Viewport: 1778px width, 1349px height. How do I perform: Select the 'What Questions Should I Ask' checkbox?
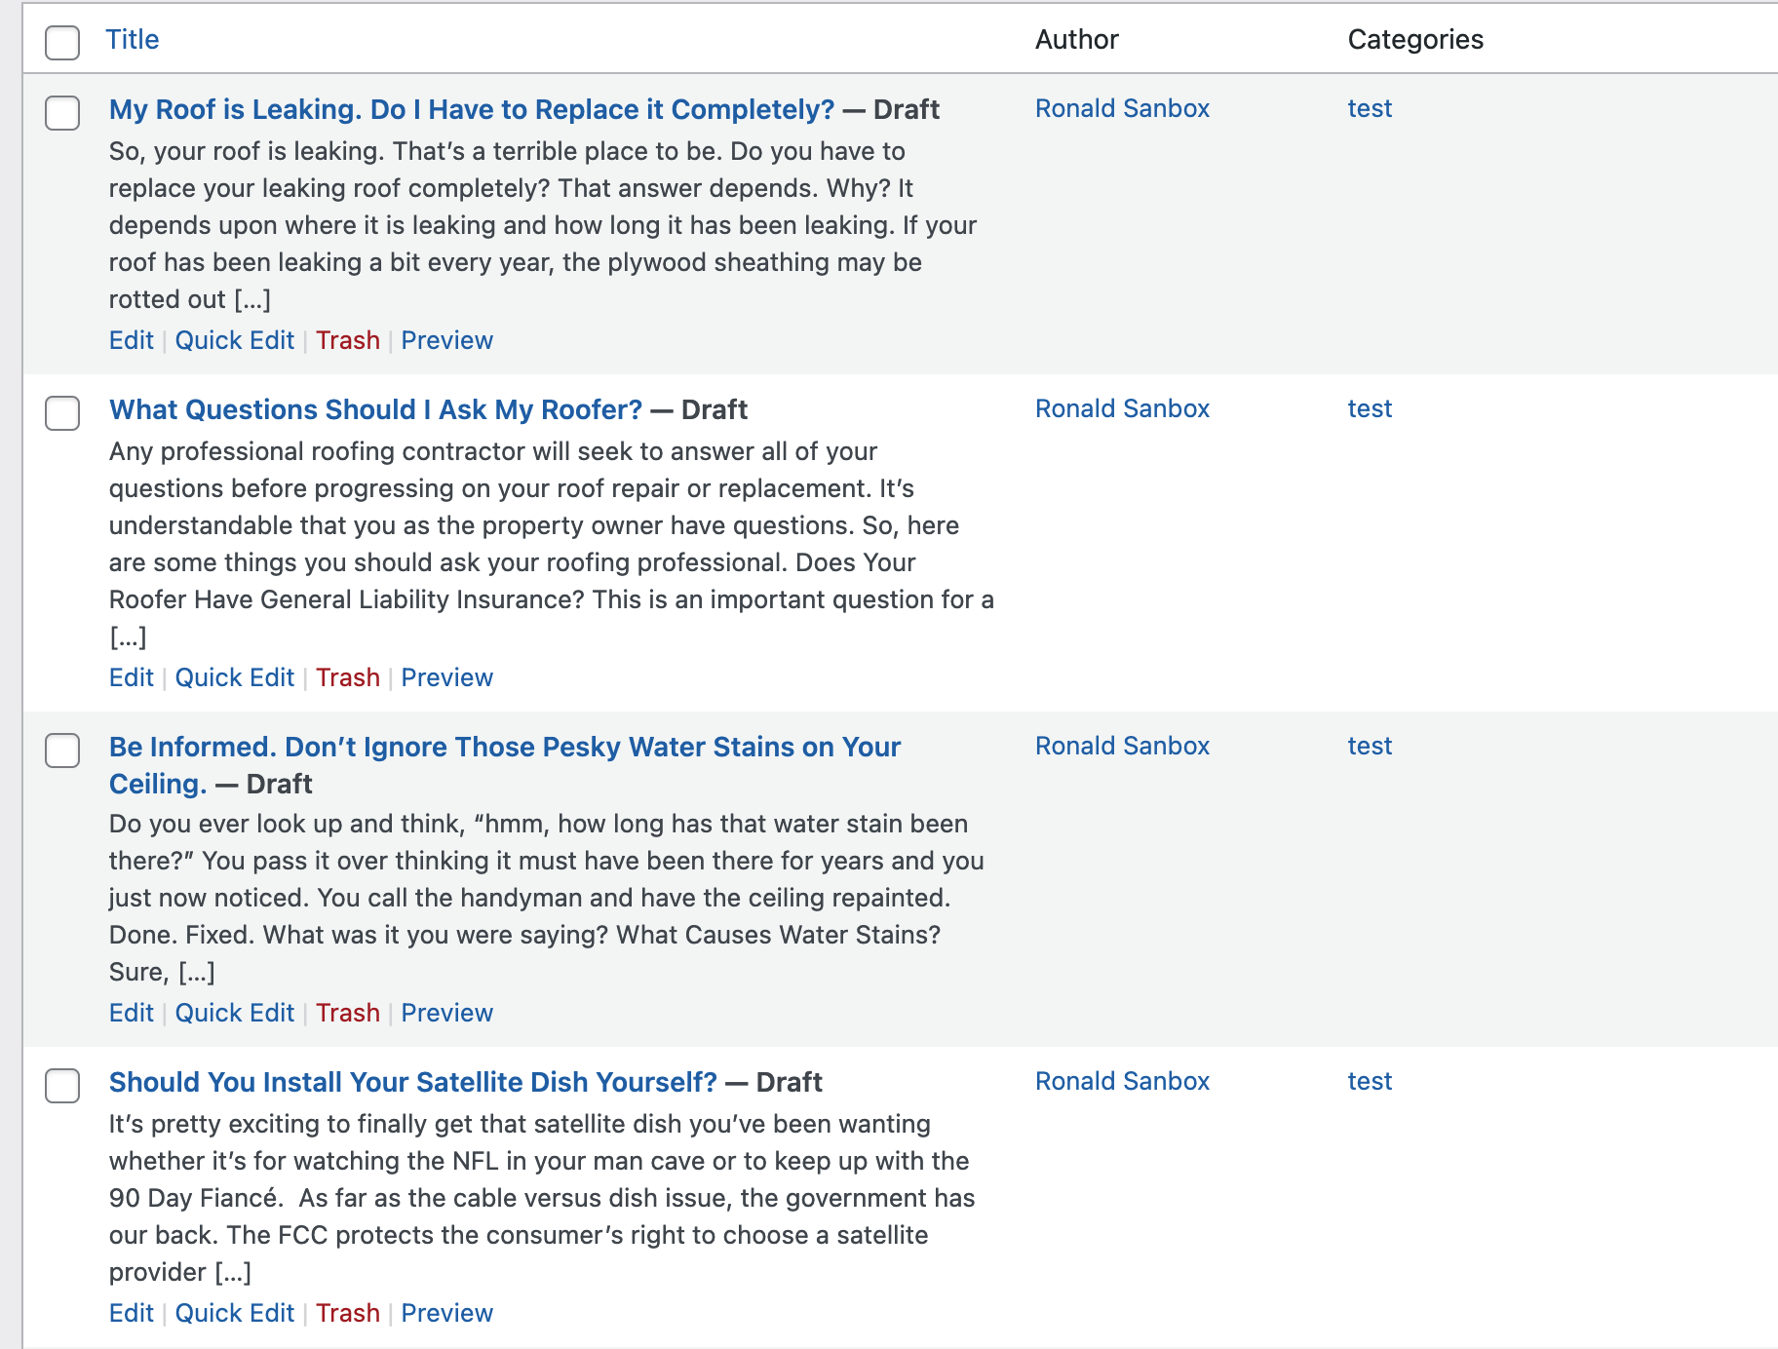click(62, 412)
